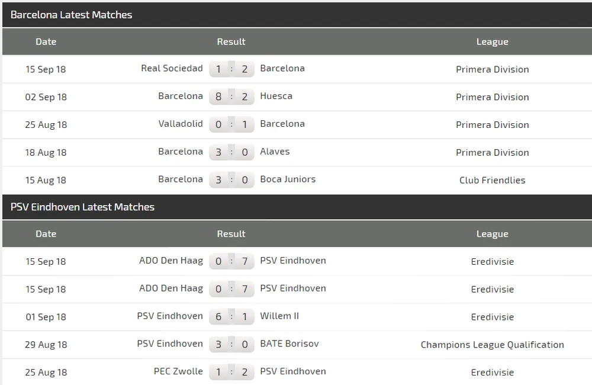Viewport: 592px width, 385px height.
Task: Click the 6:1 score for Willem II match
Action: tap(231, 317)
